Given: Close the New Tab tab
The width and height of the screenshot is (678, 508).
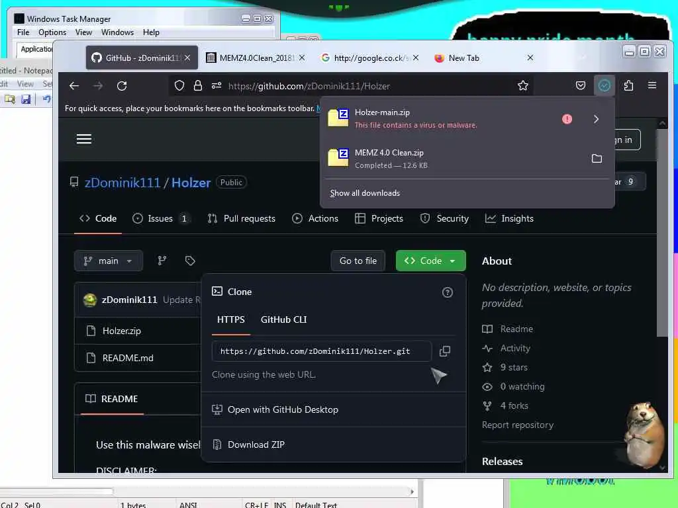Looking at the screenshot, I should tap(530, 58).
